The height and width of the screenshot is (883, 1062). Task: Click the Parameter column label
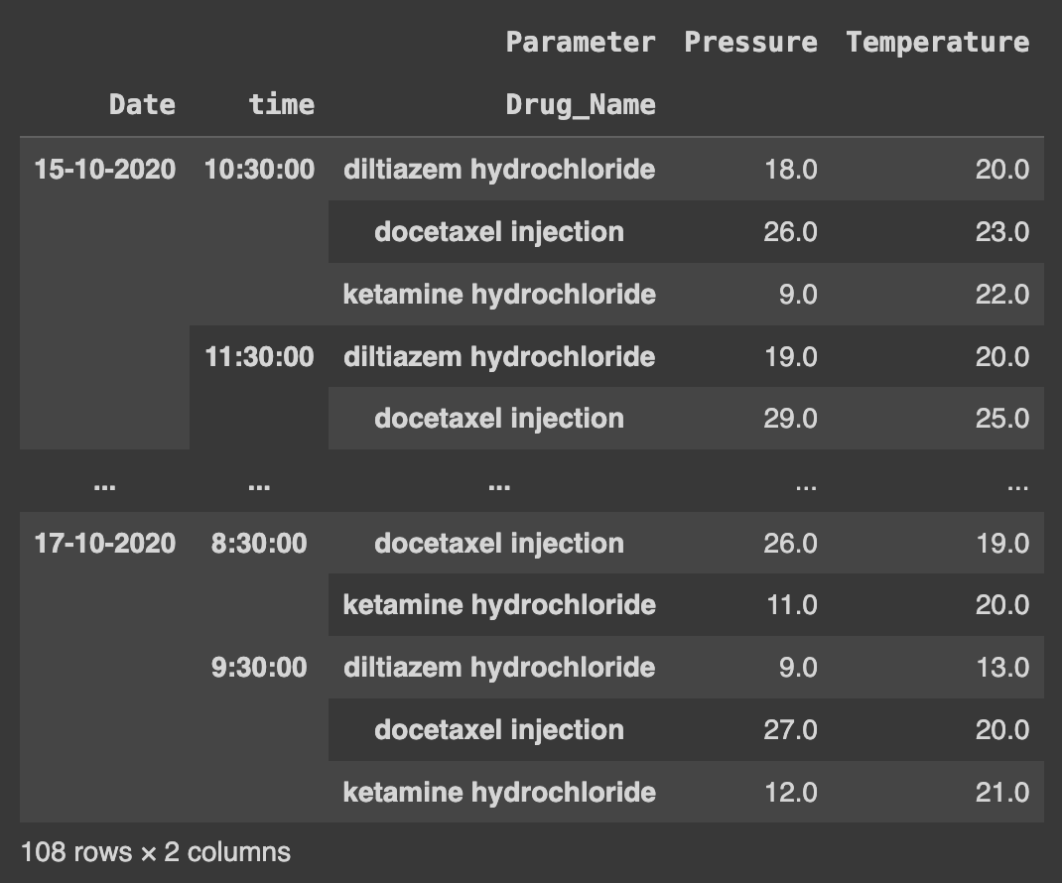[581, 42]
